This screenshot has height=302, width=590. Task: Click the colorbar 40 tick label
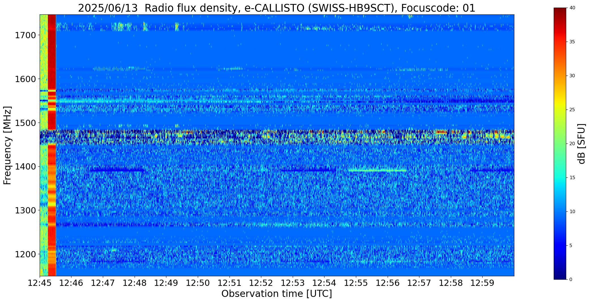(x=572, y=8)
